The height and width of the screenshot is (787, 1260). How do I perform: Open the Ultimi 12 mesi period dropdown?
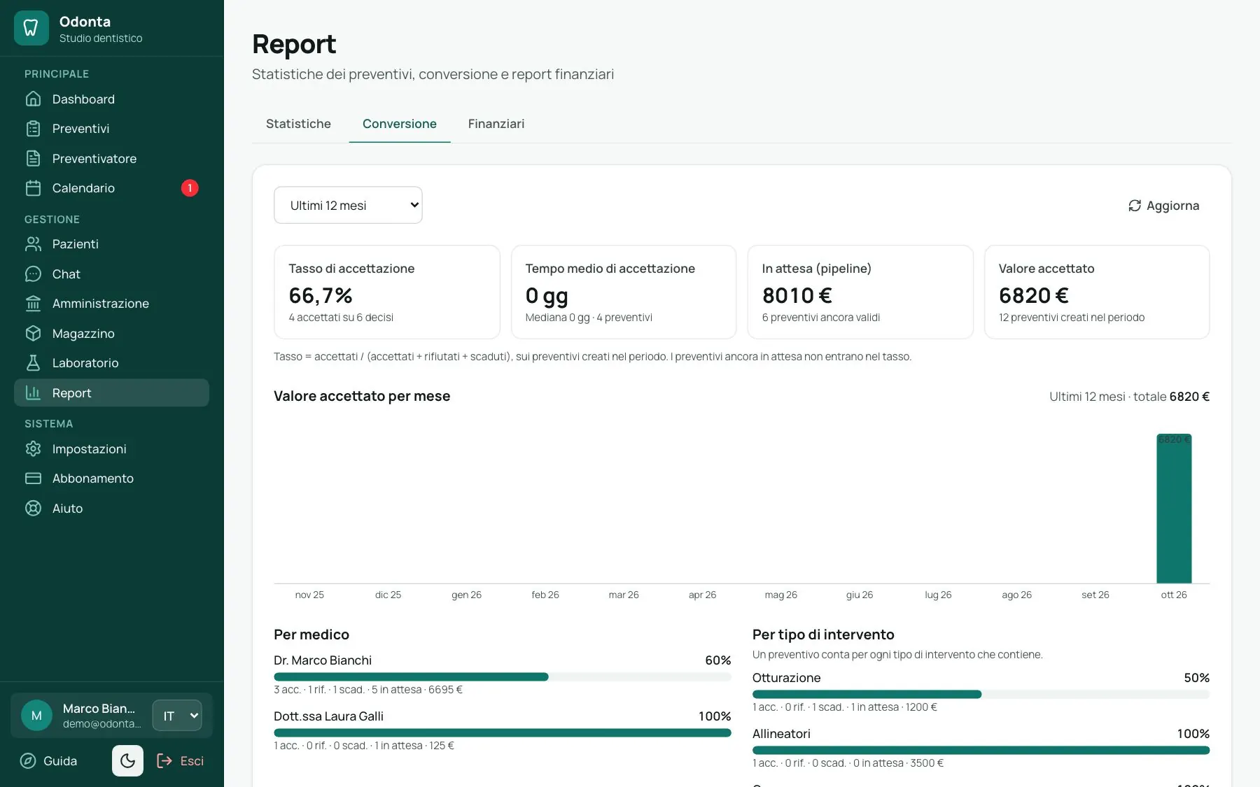348,205
